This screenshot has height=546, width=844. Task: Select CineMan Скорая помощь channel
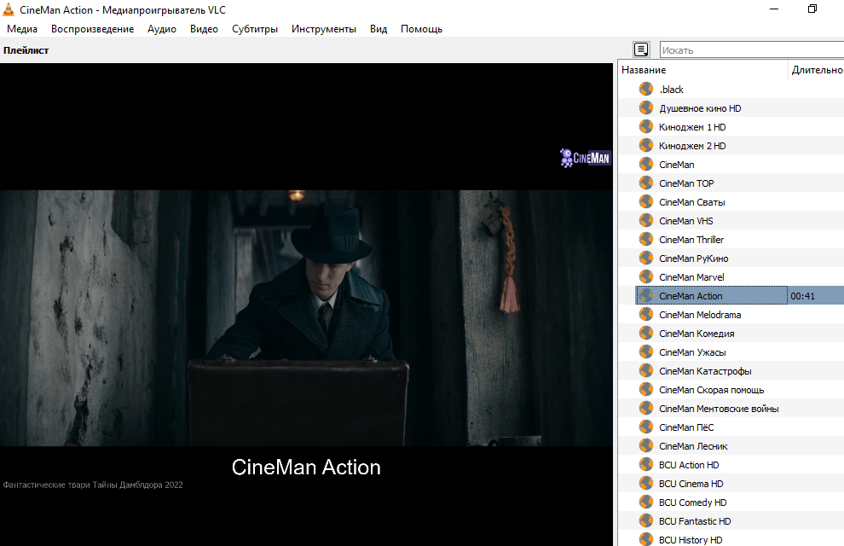711,390
